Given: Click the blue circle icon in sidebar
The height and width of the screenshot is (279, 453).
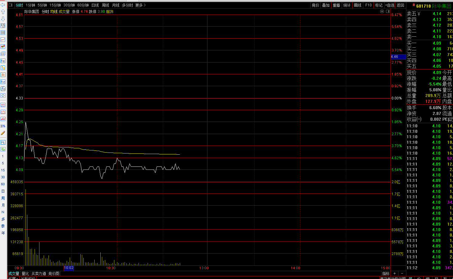Looking at the screenshot, I should click(3, 96).
